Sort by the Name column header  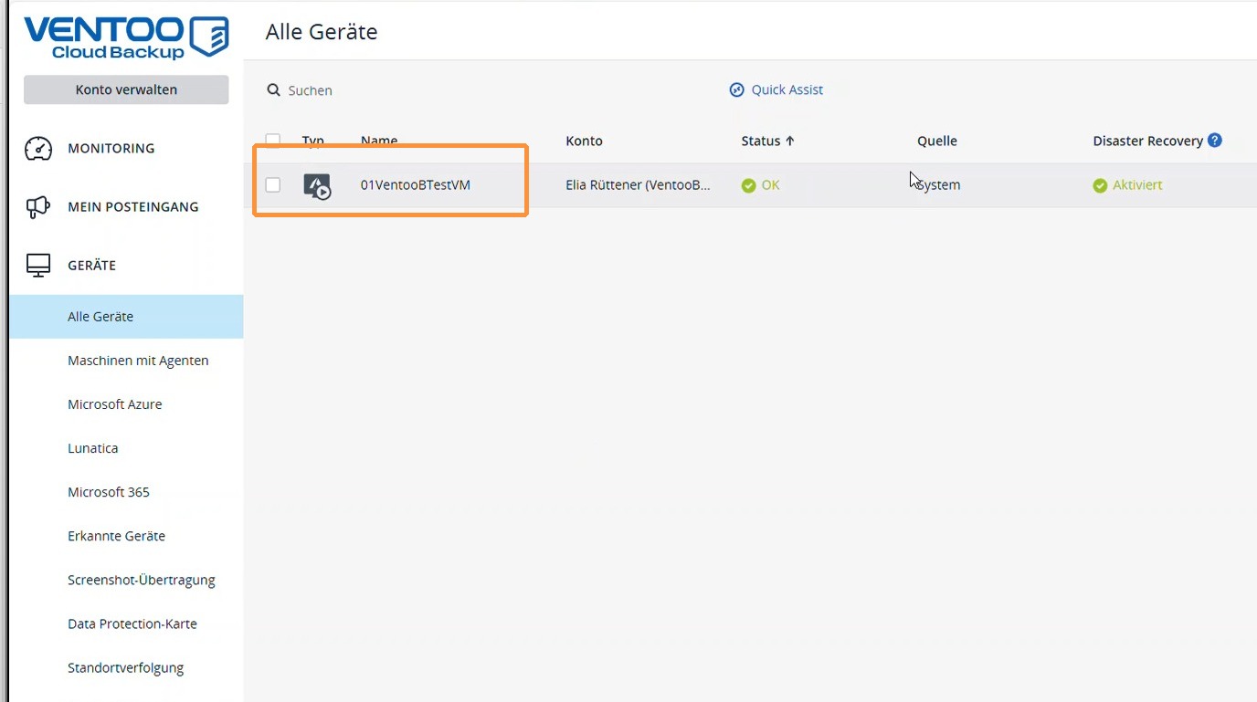click(379, 141)
